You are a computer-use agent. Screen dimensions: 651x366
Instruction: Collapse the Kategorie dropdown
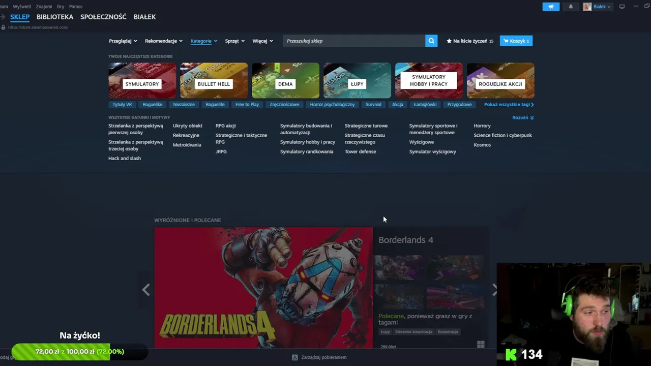click(x=204, y=41)
